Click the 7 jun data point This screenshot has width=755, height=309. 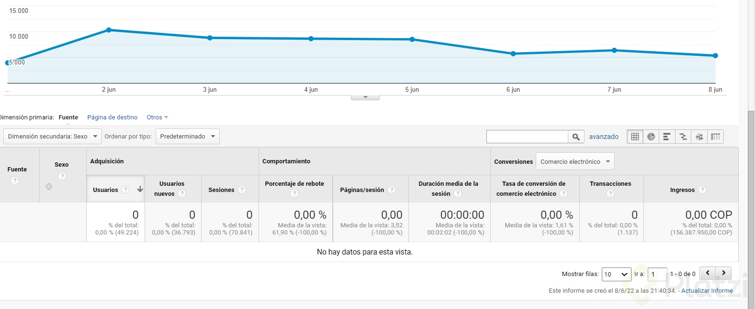(x=614, y=50)
